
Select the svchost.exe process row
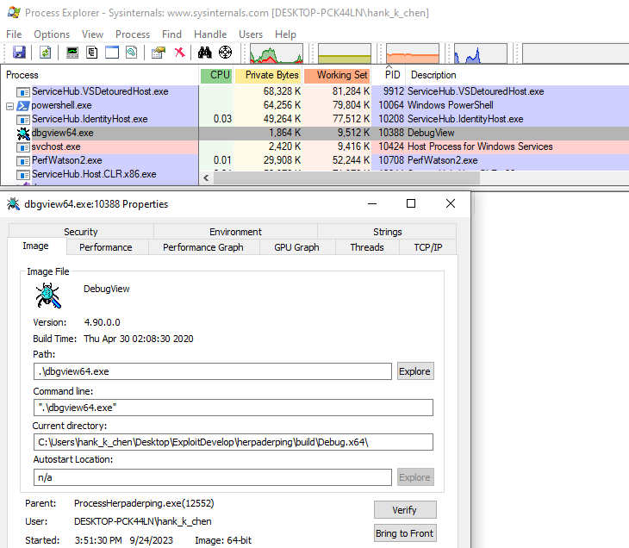pos(314,146)
